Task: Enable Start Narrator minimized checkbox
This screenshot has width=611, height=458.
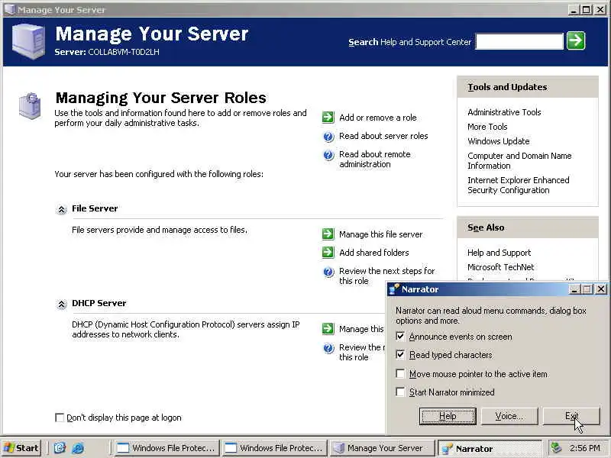Action: [400, 392]
